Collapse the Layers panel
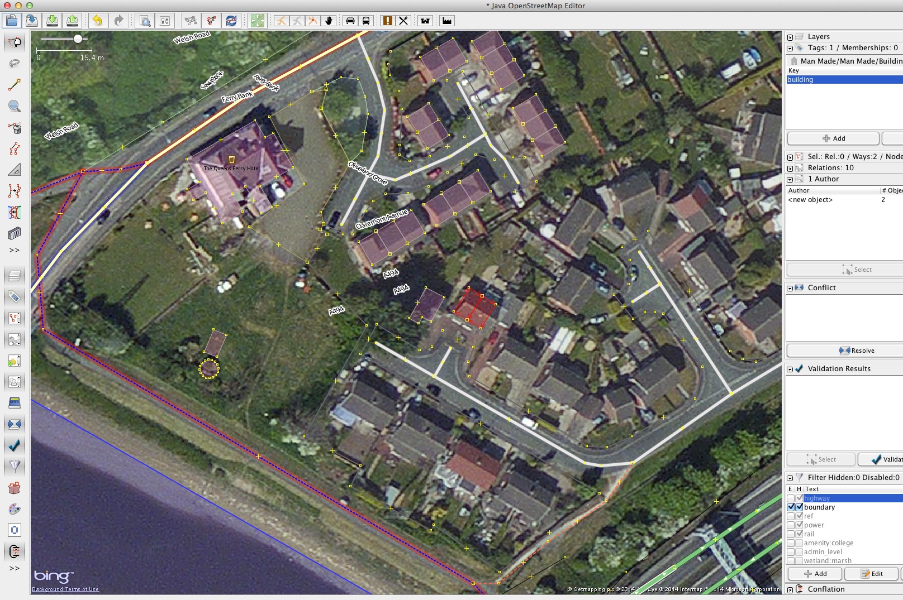 coord(790,36)
